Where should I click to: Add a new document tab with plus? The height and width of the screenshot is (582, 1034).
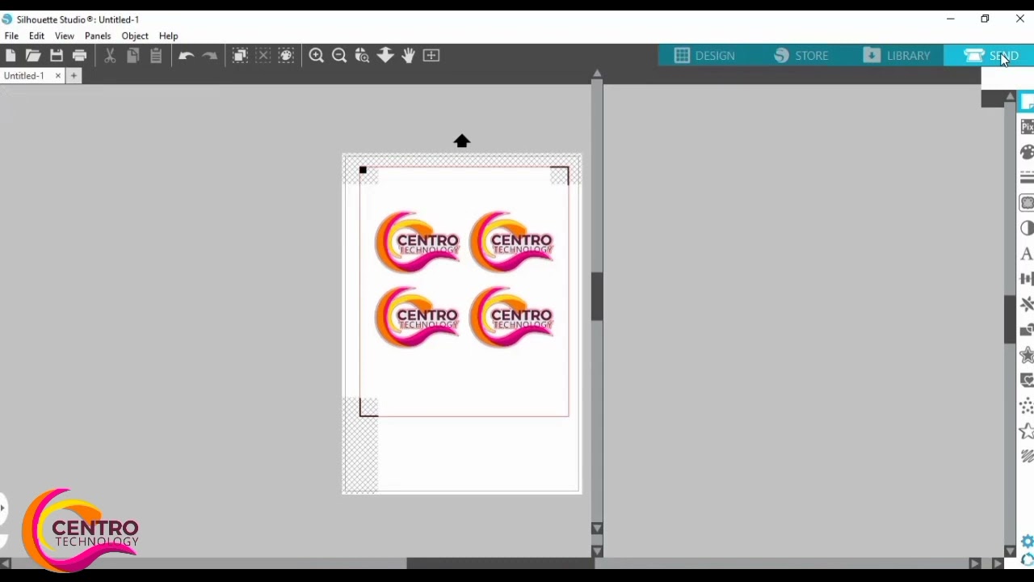(74, 76)
